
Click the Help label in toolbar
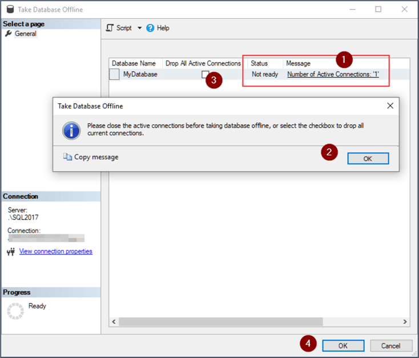(163, 28)
